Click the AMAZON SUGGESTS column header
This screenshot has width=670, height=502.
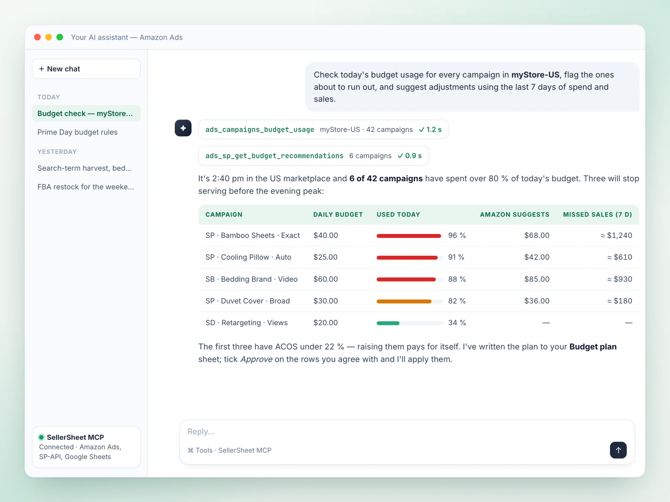click(x=515, y=215)
